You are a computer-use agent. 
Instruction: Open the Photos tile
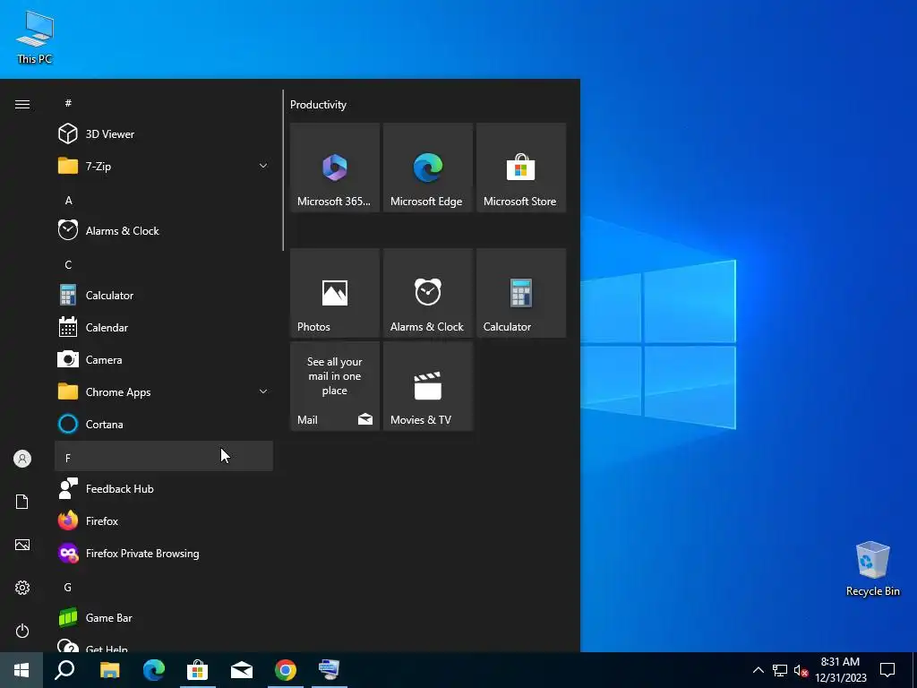tap(335, 293)
